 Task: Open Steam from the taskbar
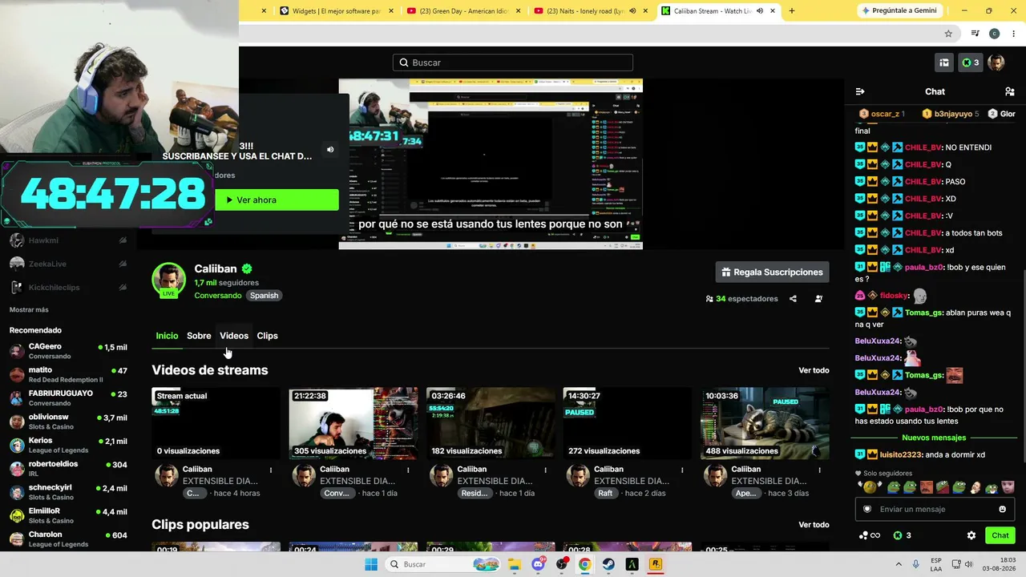[608, 564]
